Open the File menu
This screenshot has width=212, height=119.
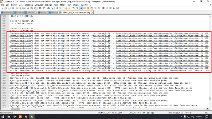pyautogui.click(x=2, y=5)
